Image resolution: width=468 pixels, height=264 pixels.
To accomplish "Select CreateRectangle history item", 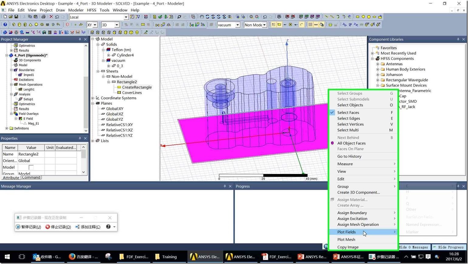I will [137, 87].
